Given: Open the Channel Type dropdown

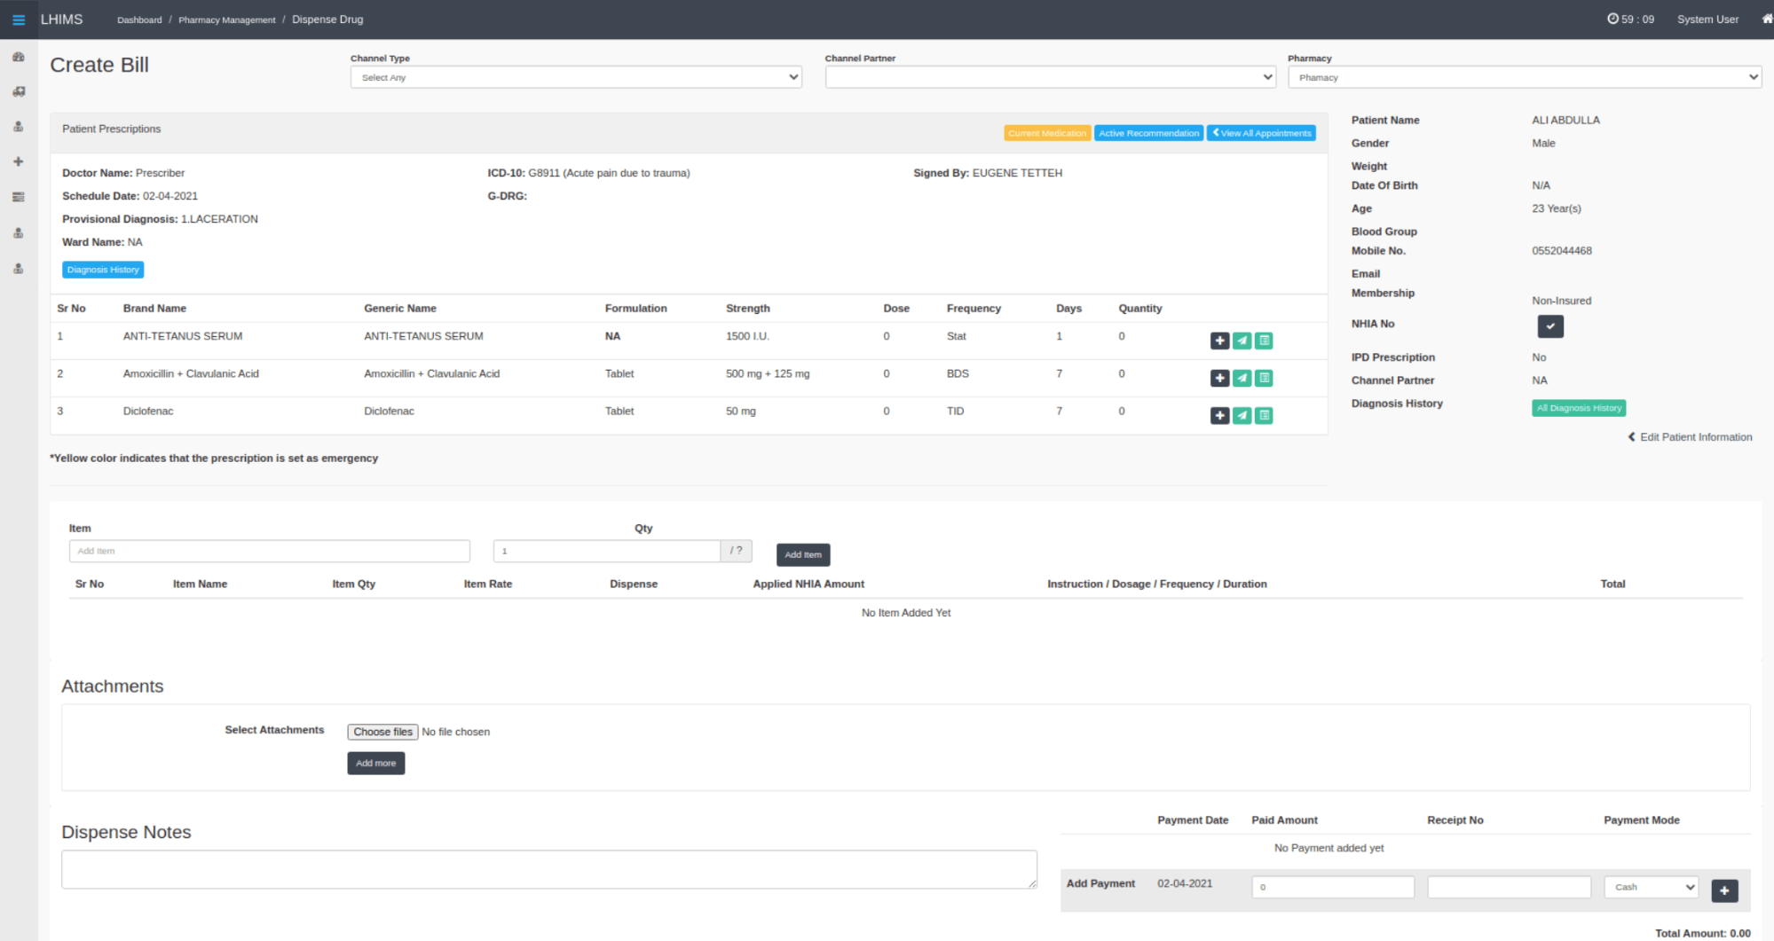Looking at the screenshot, I should (576, 77).
